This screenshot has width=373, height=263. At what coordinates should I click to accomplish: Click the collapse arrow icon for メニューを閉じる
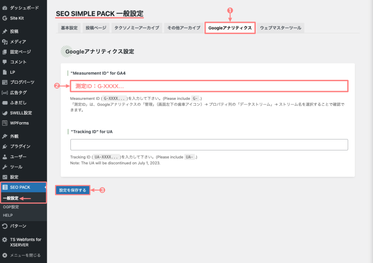click(x=5, y=256)
